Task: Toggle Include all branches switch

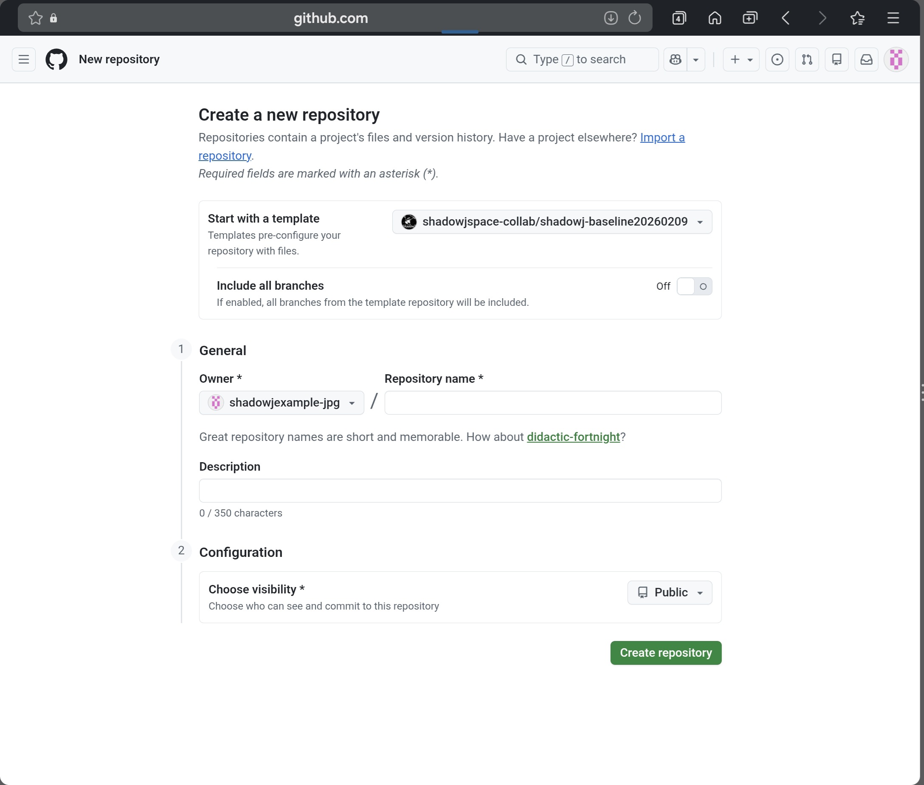Action: [694, 286]
